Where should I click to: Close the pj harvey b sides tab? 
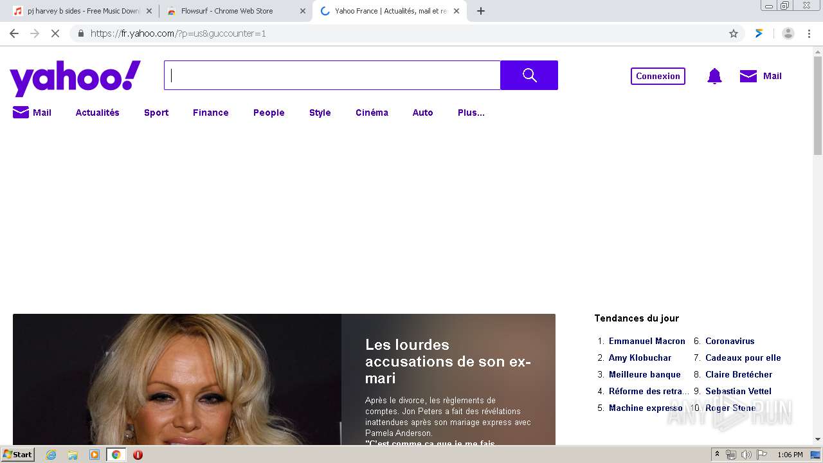(149, 11)
